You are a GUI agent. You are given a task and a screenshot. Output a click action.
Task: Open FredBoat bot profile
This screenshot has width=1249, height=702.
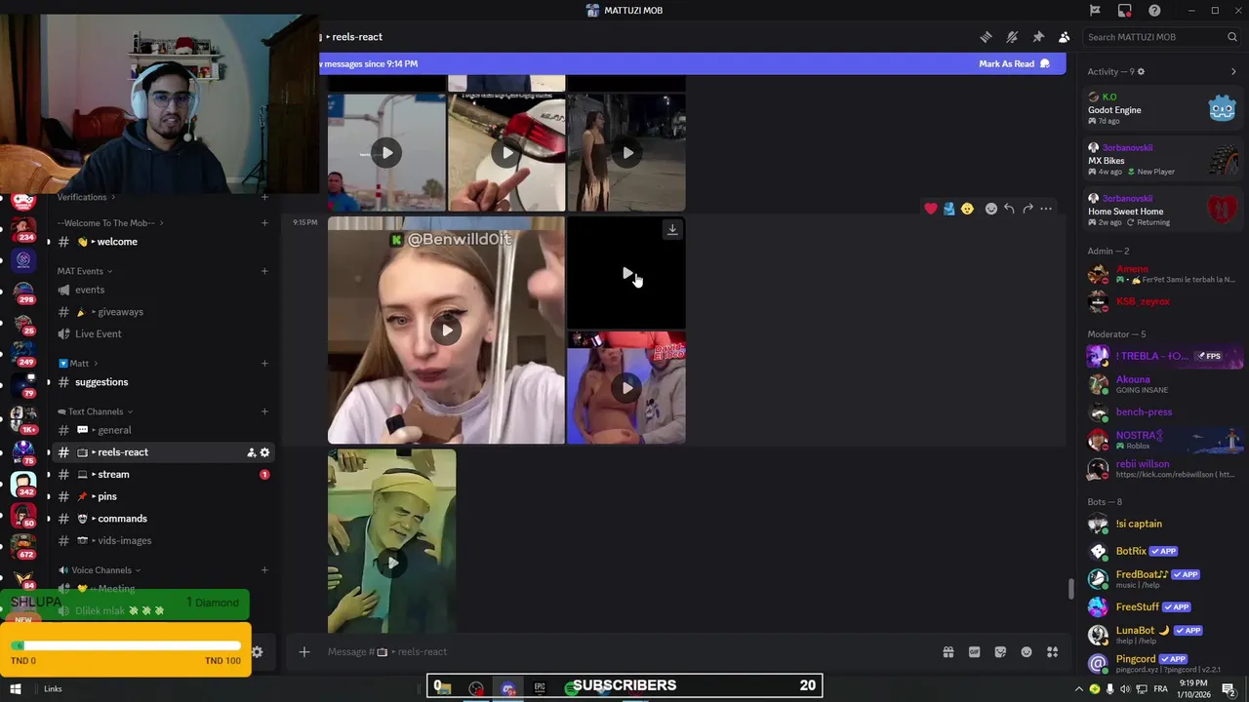click(x=1163, y=579)
